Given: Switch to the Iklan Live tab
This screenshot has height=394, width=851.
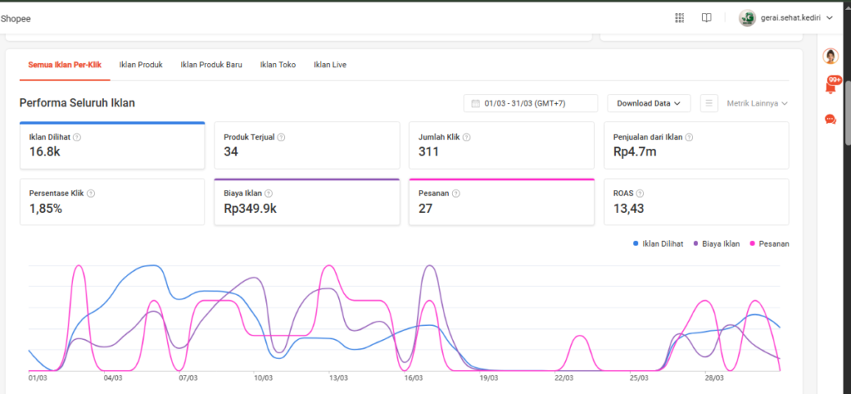Looking at the screenshot, I should pyautogui.click(x=330, y=64).
